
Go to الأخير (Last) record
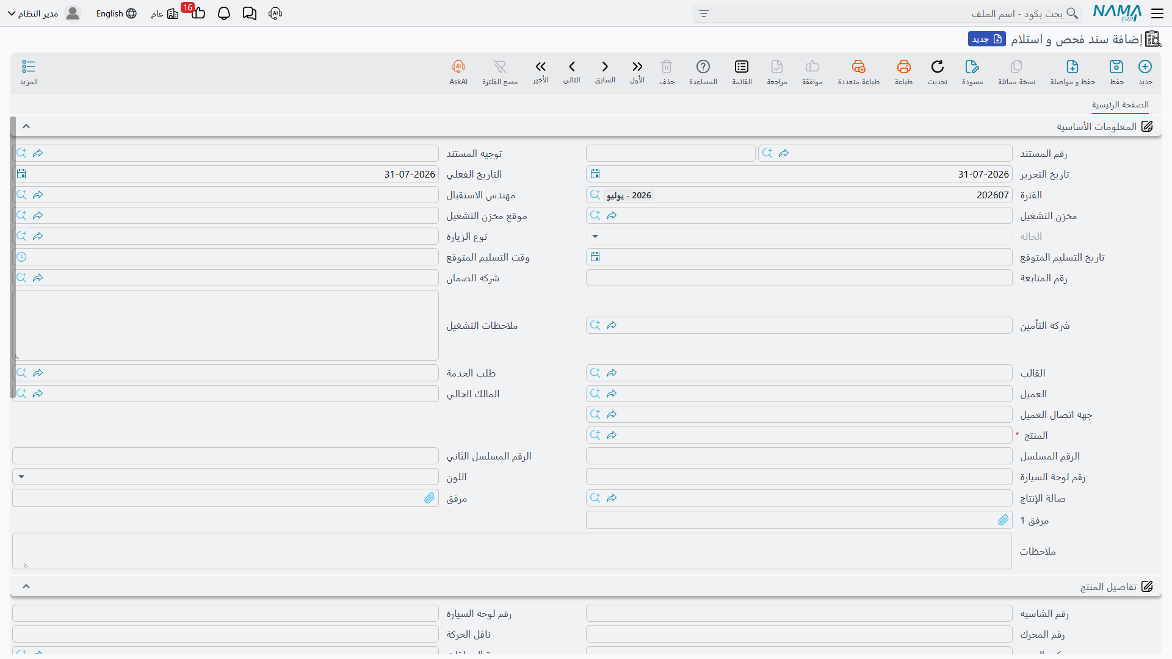[540, 67]
